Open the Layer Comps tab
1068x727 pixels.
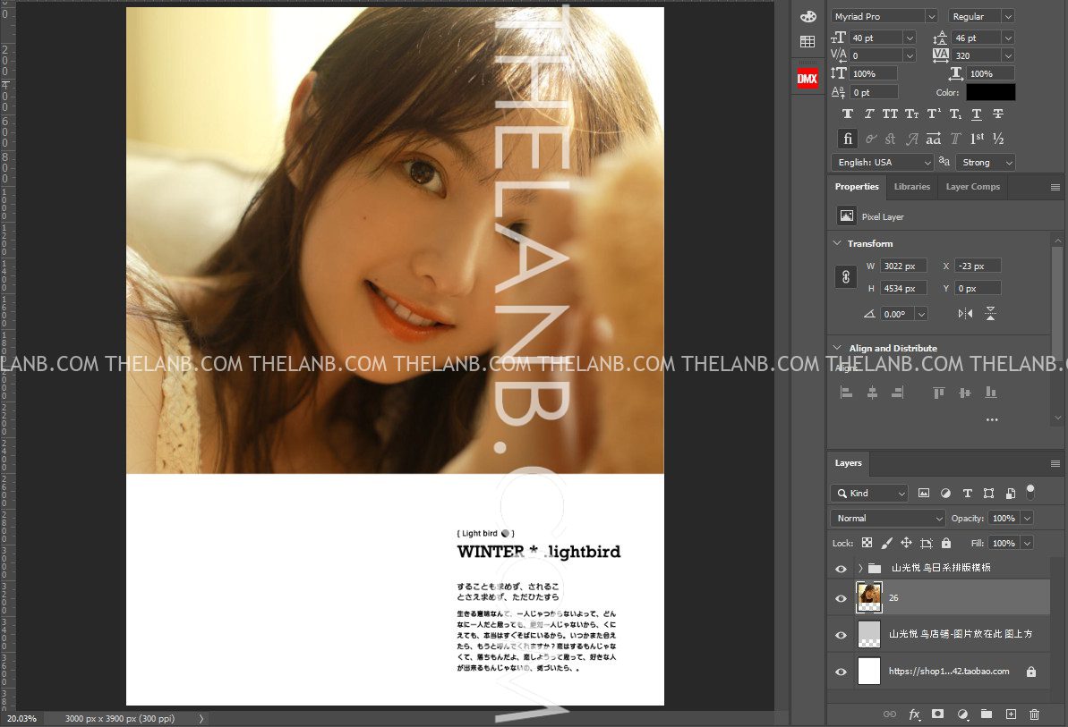coord(972,187)
